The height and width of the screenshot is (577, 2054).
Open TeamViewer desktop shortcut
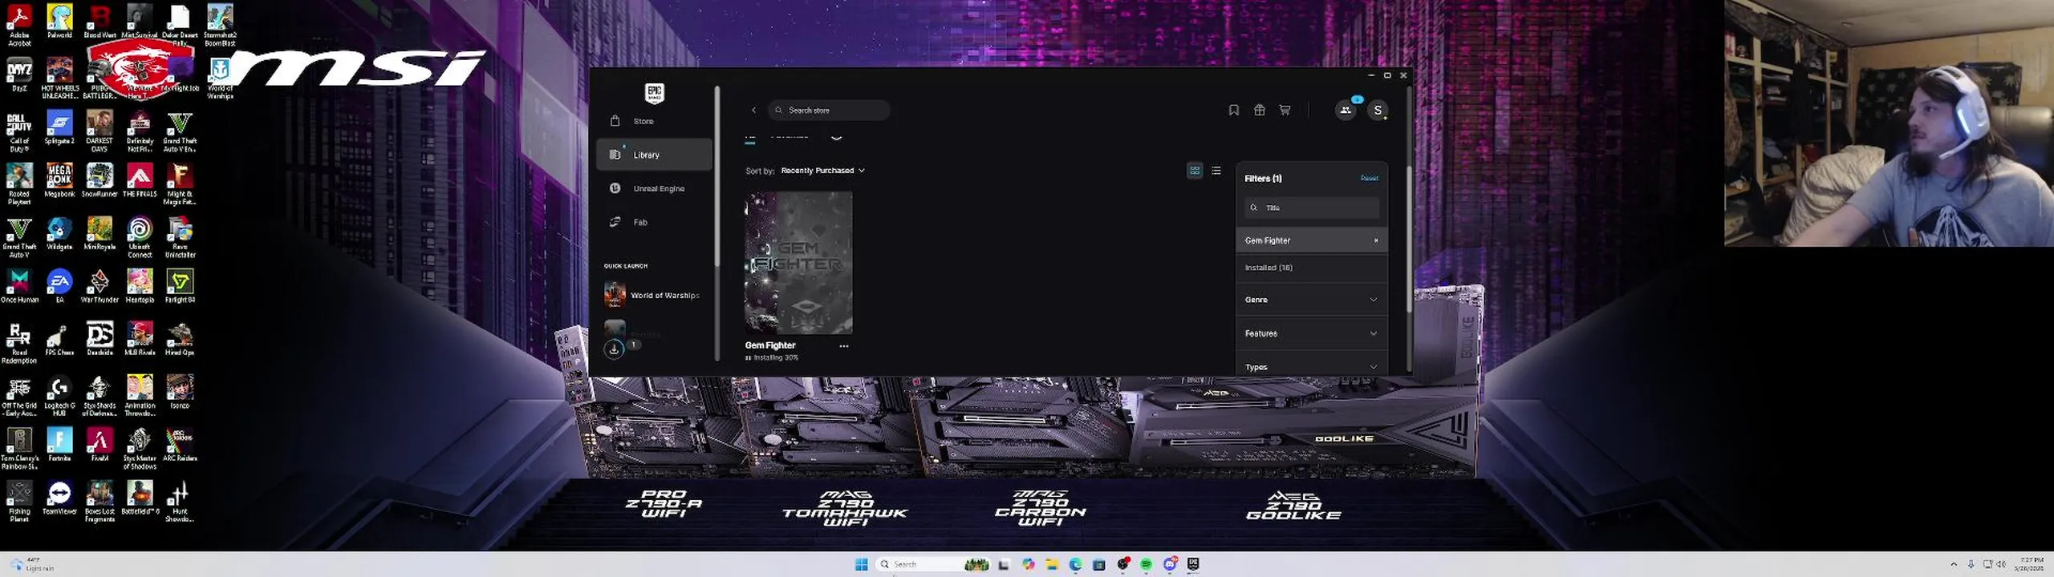click(59, 498)
